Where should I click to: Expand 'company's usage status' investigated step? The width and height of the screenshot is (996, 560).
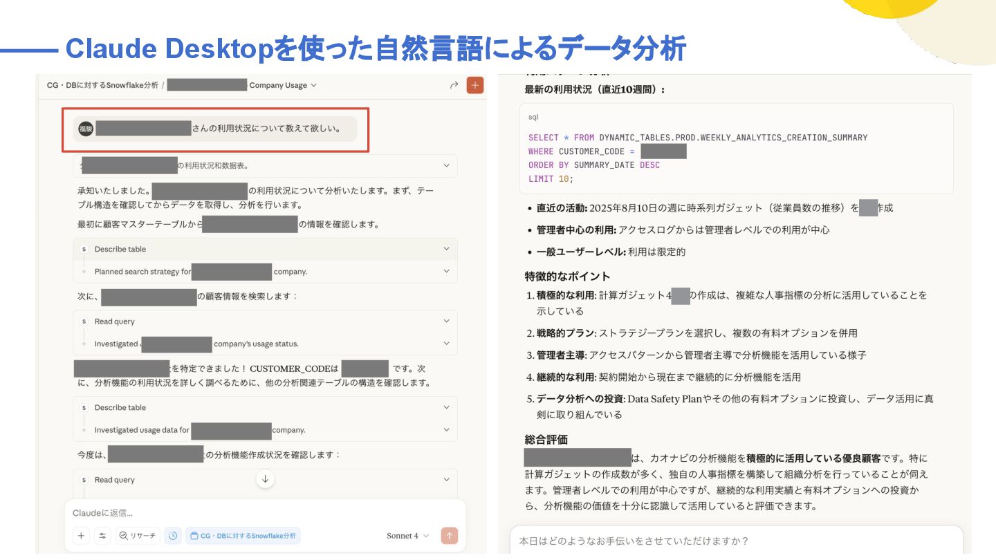(x=265, y=344)
